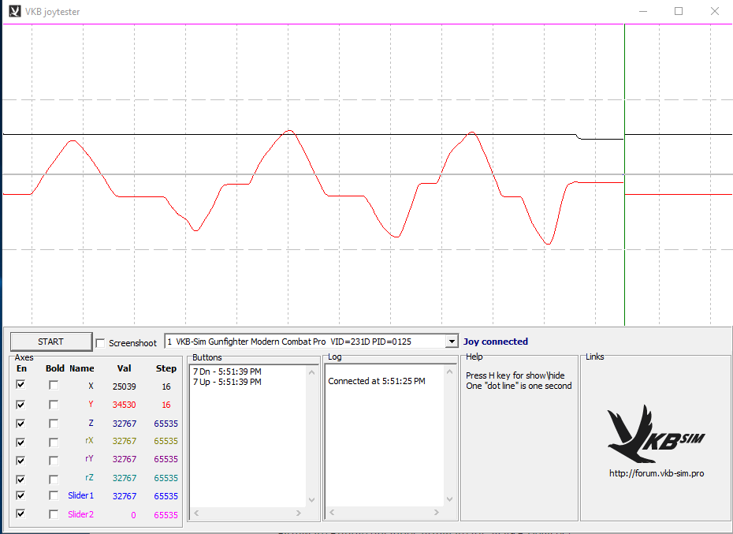Minimize the VKB joytester window
The height and width of the screenshot is (534, 733).
click(x=642, y=11)
